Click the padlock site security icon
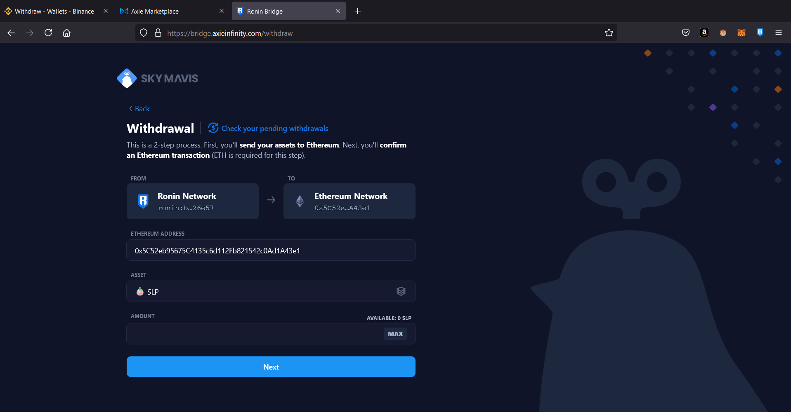This screenshot has height=412, width=791. (158, 33)
